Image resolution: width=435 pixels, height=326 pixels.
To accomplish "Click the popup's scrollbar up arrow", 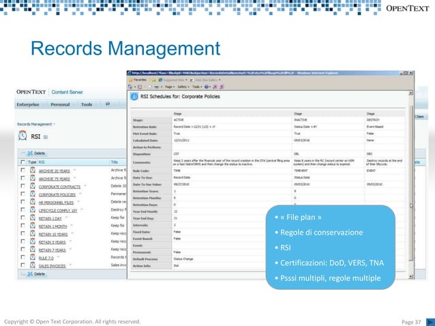I will 411,93.
